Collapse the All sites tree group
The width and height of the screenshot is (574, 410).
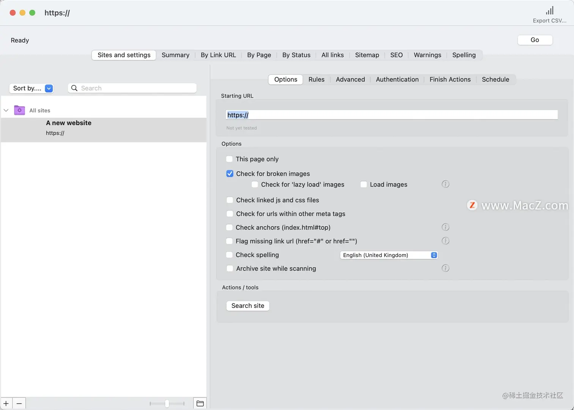tap(6, 110)
